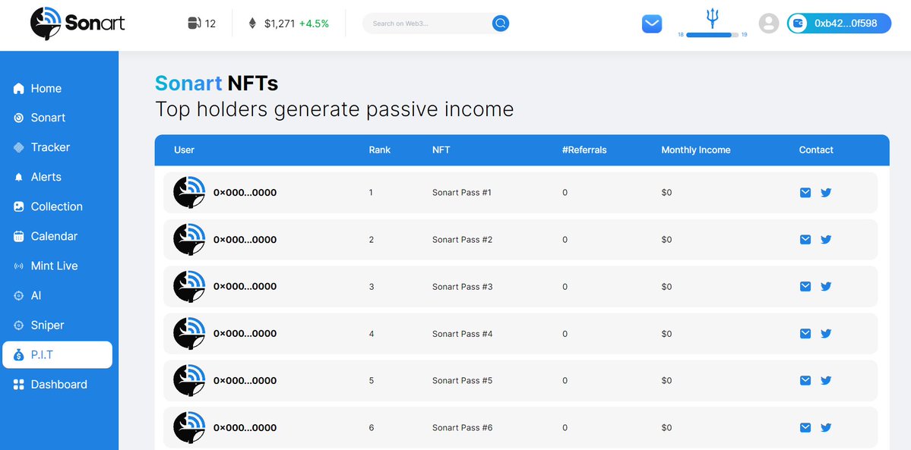Click the wallet address 0xb42...0f598 button

pyautogui.click(x=839, y=24)
